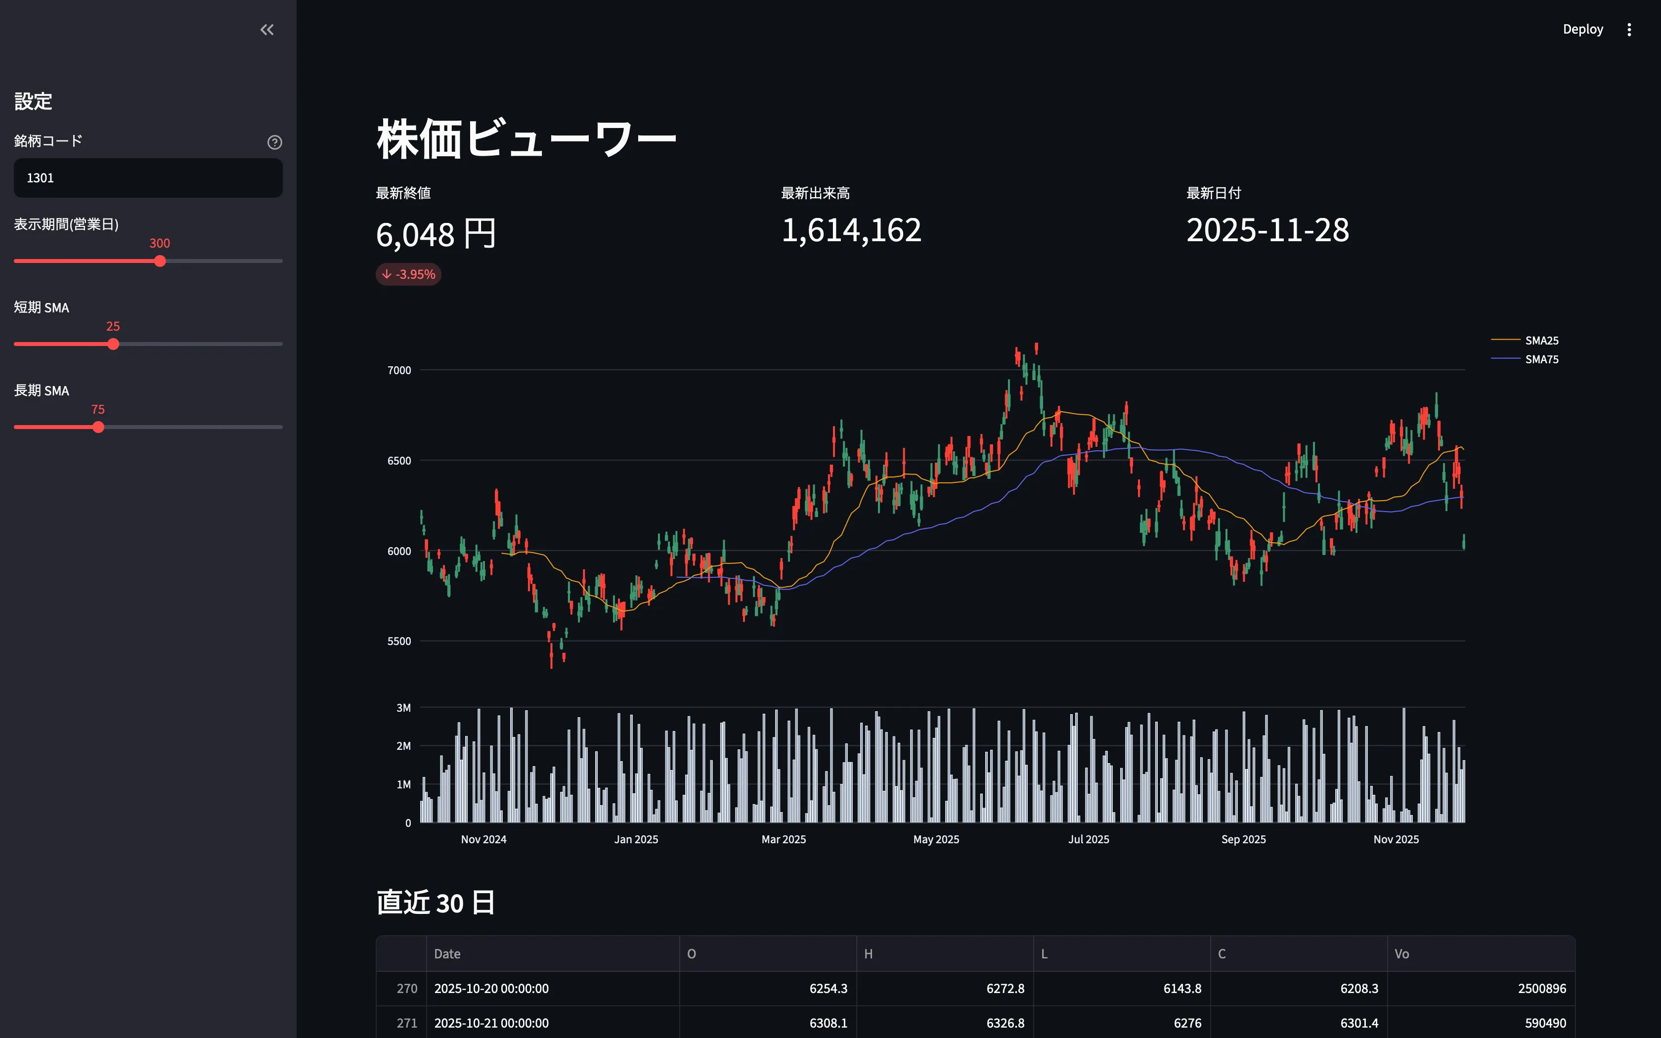The height and width of the screenshot is (1038, 1661).
Task: Open the three-dot main menu
Action: coord(1629,30)
